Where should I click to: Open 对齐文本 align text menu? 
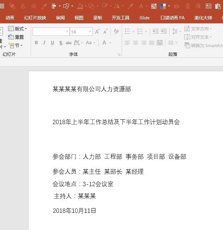198,37
